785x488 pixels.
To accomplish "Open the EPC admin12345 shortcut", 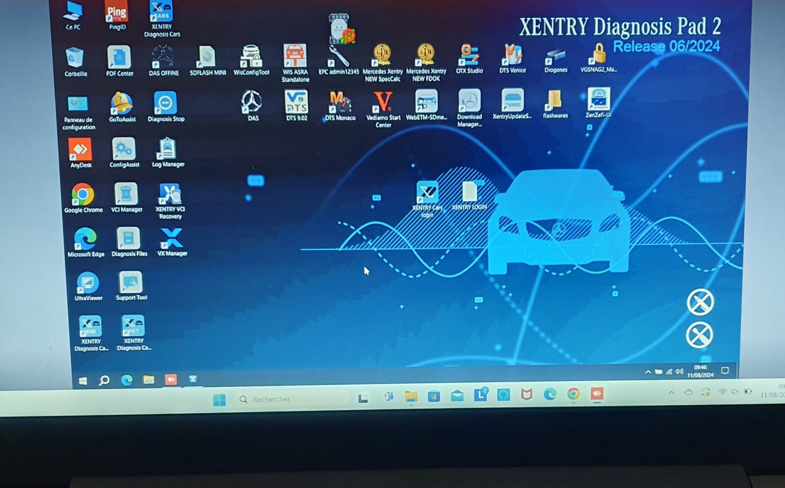I will coord(339,61).
